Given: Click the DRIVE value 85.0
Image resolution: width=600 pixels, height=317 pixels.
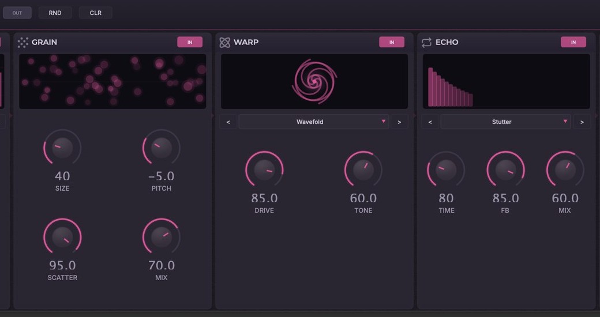Looking at the screenshot, I should pyautogui.click(x=264, y=198).
